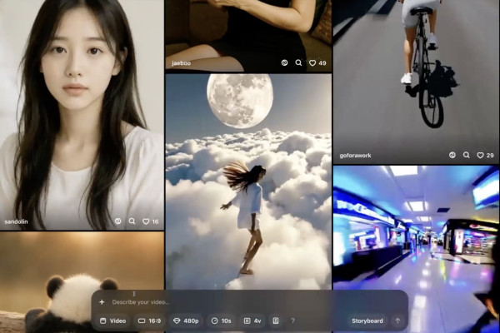Open the 16:9 aspect ratio dropdown

point(149,321)
